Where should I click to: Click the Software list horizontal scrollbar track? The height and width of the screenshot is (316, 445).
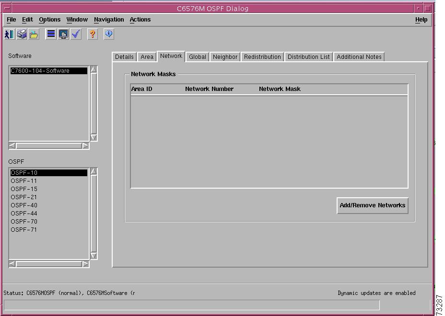click(49, 146)
